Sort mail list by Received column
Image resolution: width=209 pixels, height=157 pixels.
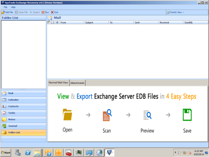pyautogui.click(x=171, y=23)
